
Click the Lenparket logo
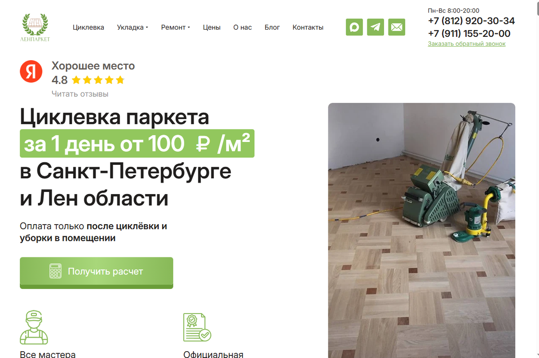pyautogui.click(x=35, y=27)
